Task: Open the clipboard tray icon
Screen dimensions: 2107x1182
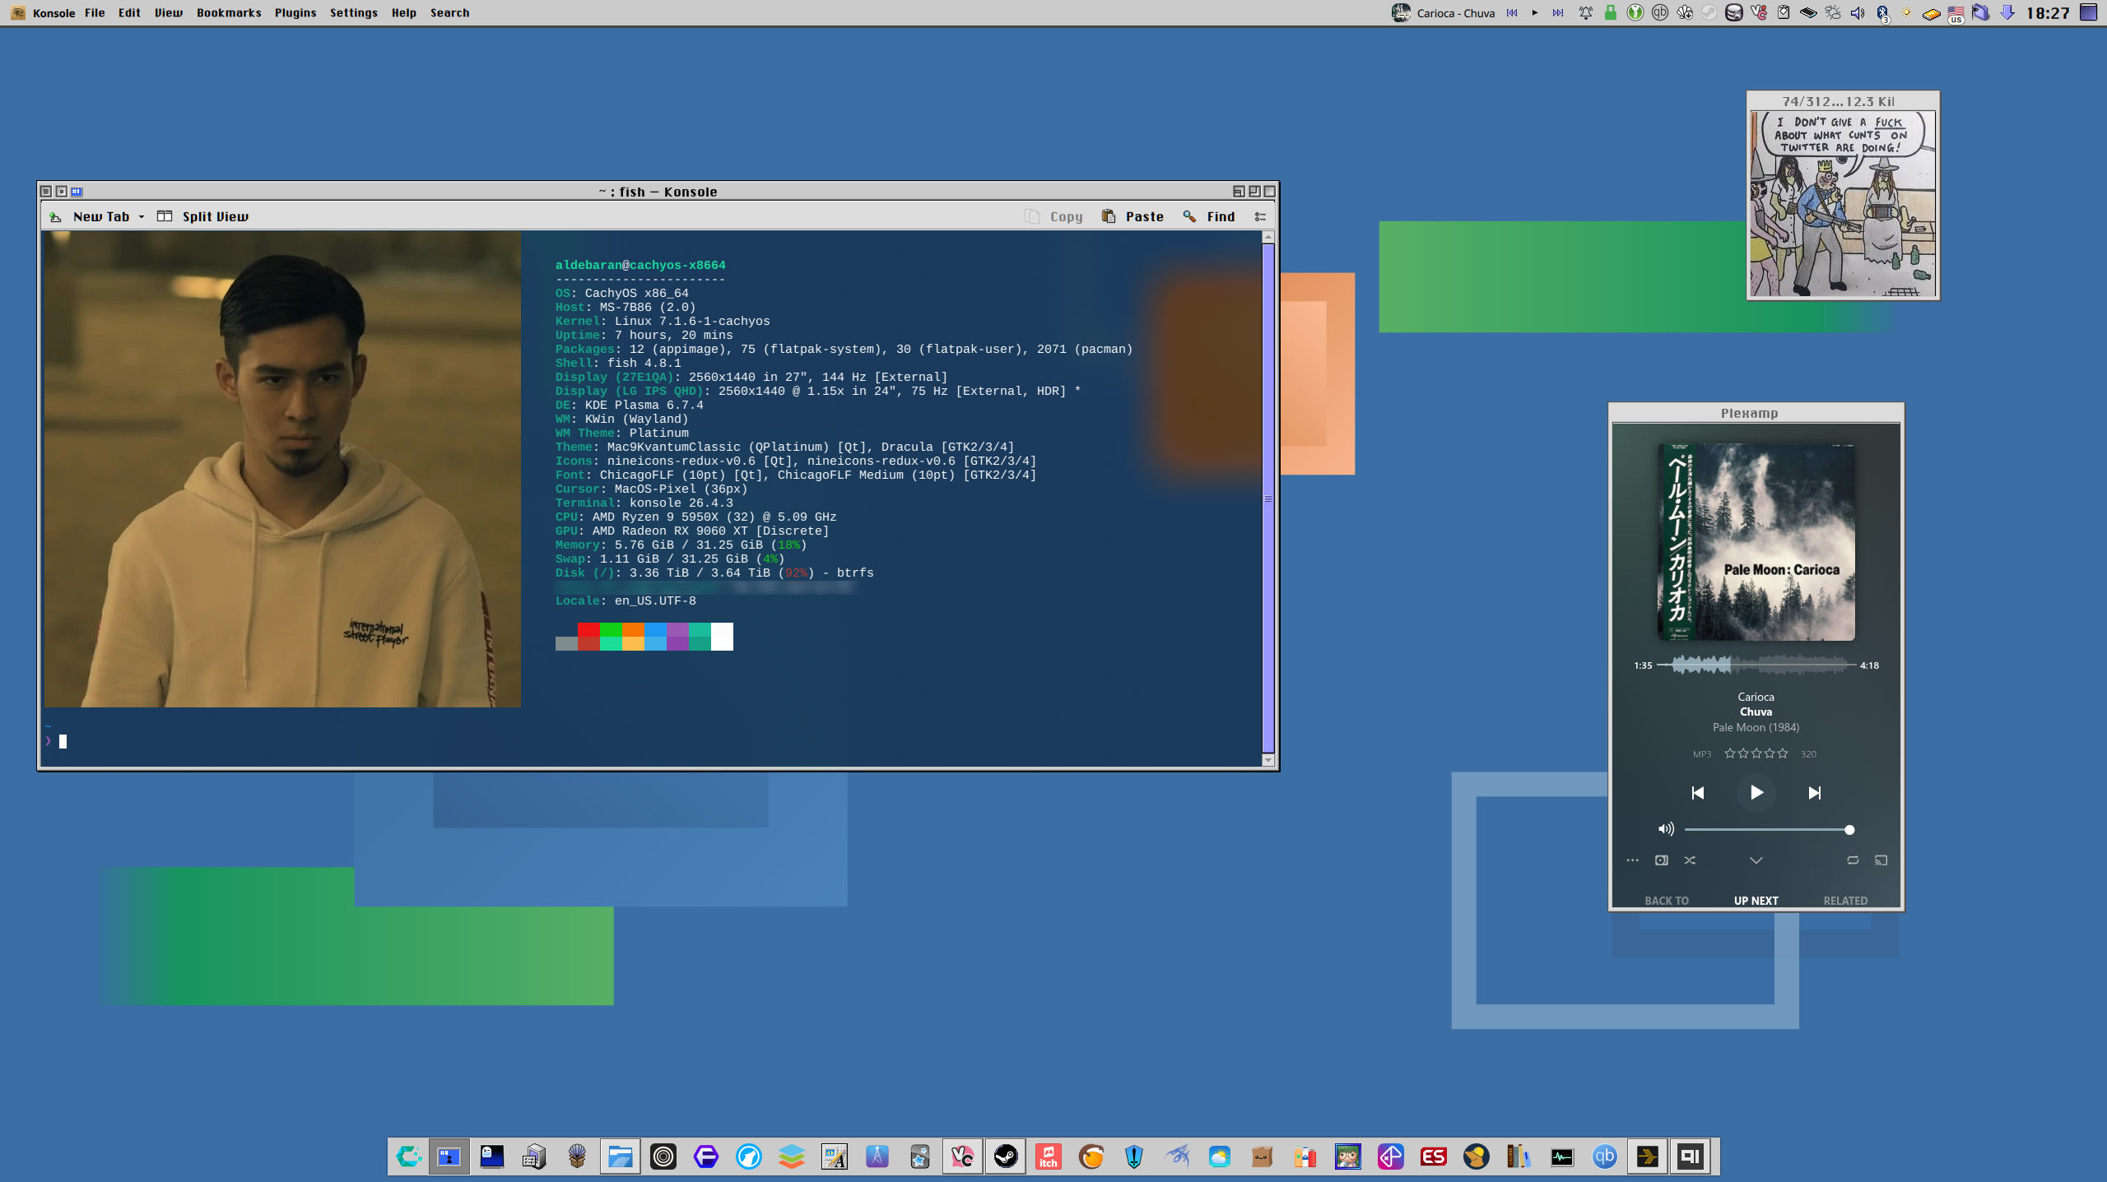Action: tap(1784, 13)
